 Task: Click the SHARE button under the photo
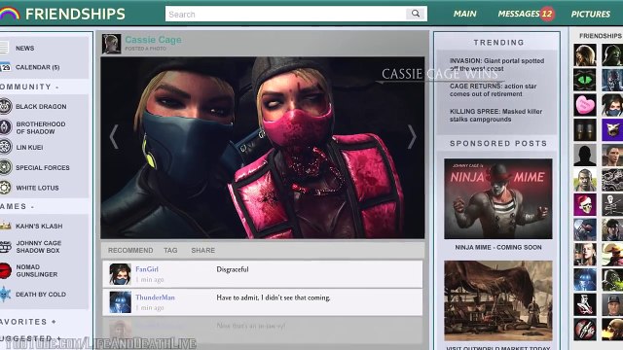tap(203, 251)
